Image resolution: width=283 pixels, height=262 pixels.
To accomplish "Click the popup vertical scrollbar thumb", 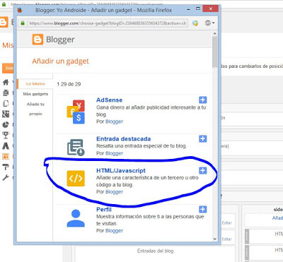I will click(x=214, y=52).
